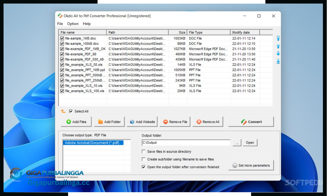Uncheck file_example_PPT_1MB.ppt checkbox
This screenshot has width=327, height=196.
coord(62,70)
